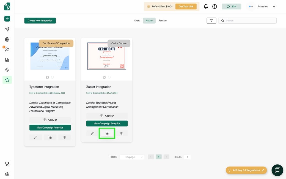The height and width of the screenshot is (179, 286).
Task: Open the filter button beside search
Action: 211,21
